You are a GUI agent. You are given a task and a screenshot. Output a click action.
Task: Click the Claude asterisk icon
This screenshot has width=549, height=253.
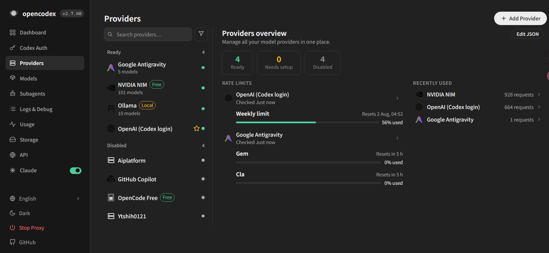(13, 170)
